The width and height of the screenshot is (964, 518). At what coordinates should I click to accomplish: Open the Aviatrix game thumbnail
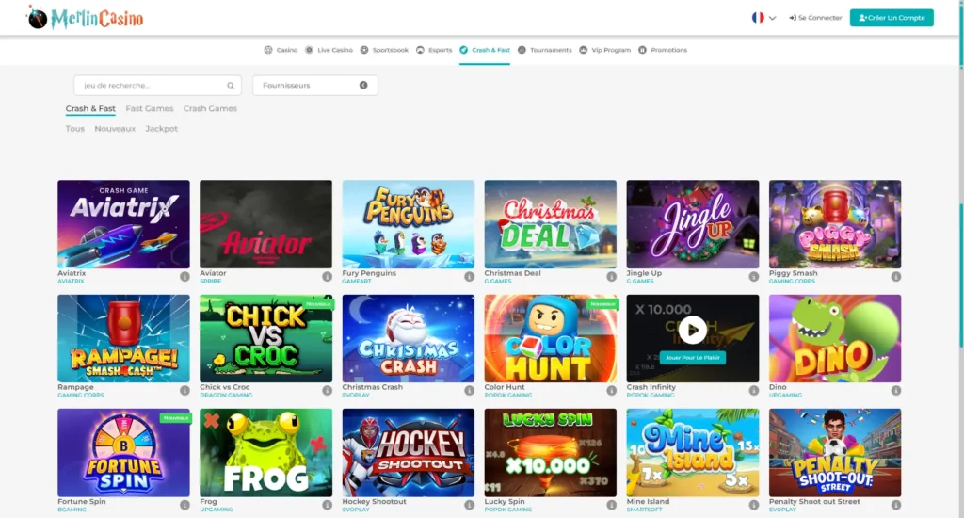tap(123, 224)
